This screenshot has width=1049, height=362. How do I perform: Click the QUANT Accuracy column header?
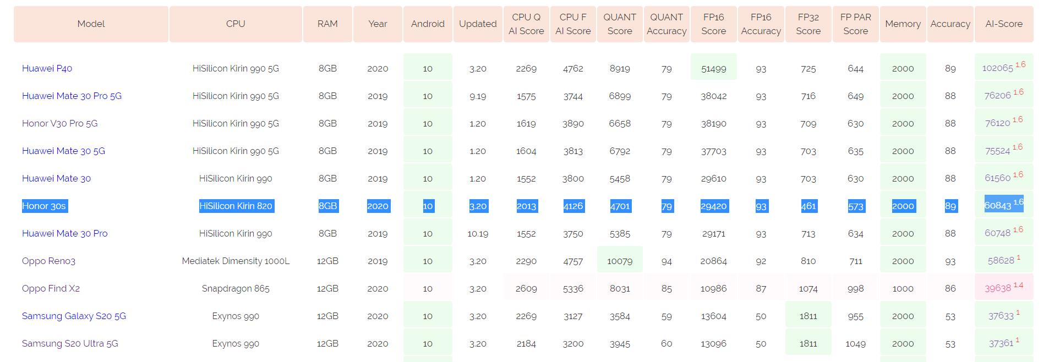(x=666, y=24)
